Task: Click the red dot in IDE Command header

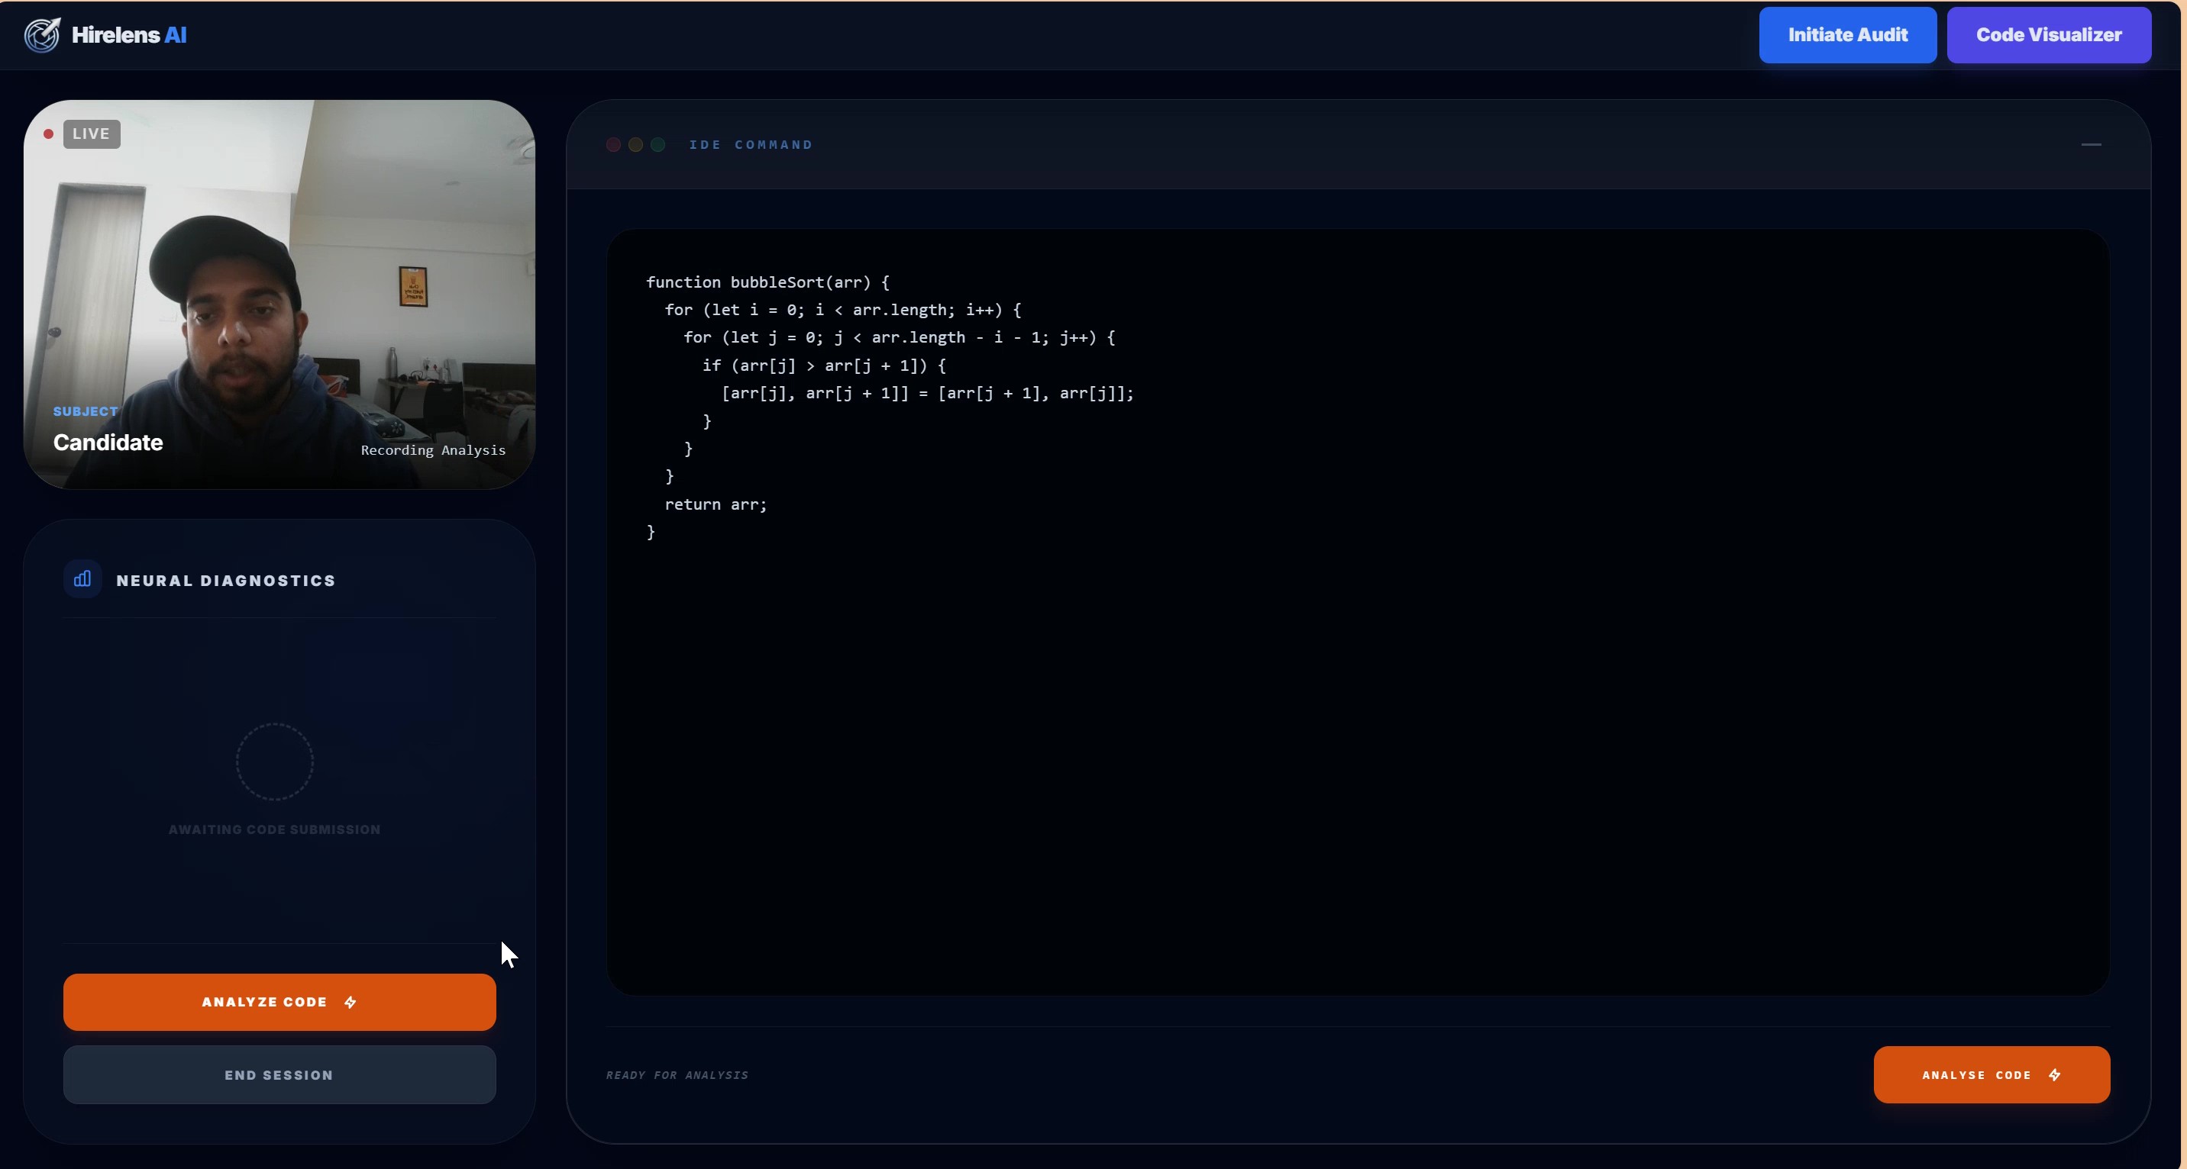Action: [x=613, y=145]
